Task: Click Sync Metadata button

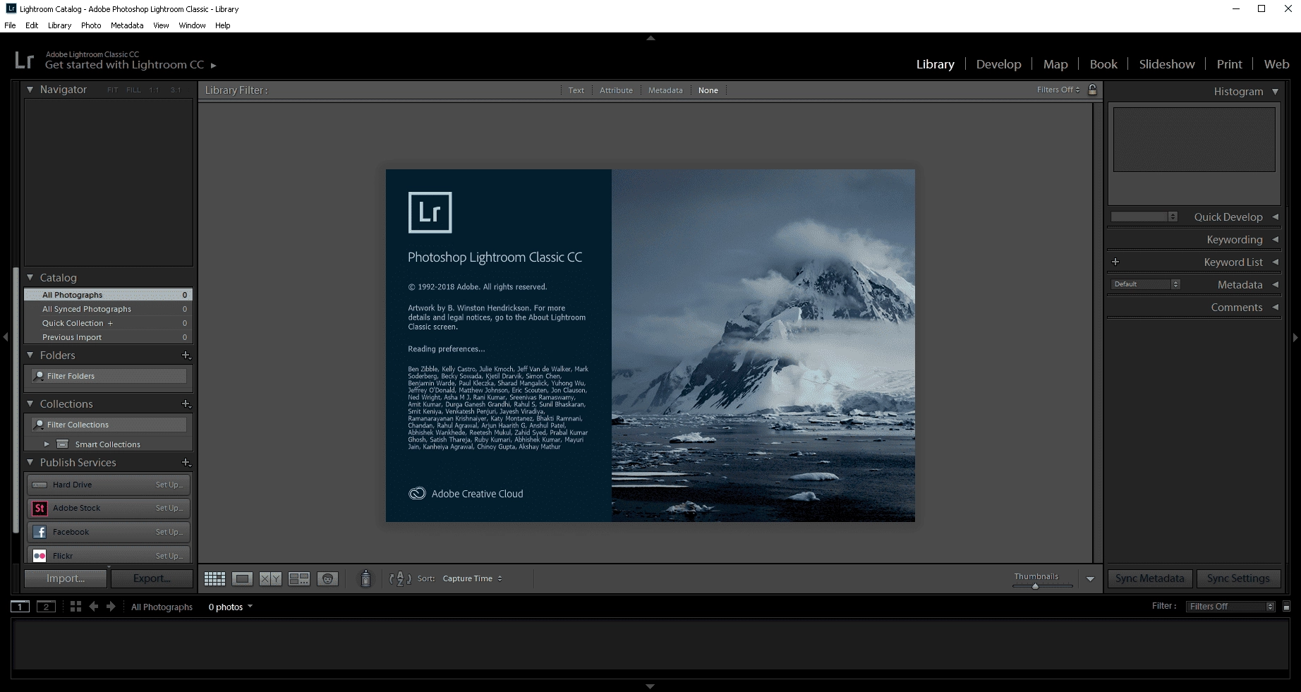Action: pos(1150,578)
